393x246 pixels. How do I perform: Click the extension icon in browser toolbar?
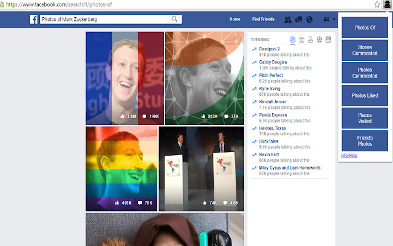pyautogui.click(x=387, y=4)
